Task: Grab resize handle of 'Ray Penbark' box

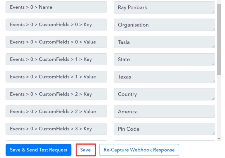Action: (213, 12)
